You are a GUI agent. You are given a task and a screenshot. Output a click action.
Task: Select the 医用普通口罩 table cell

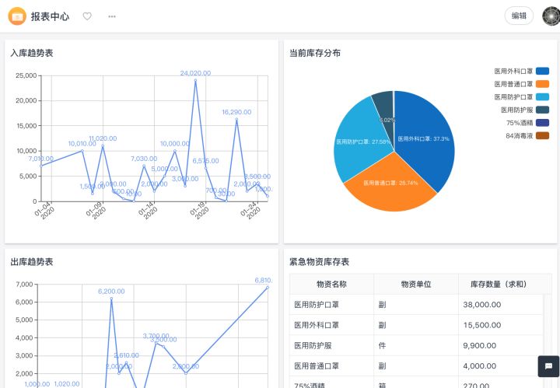(x=331, y=366)
